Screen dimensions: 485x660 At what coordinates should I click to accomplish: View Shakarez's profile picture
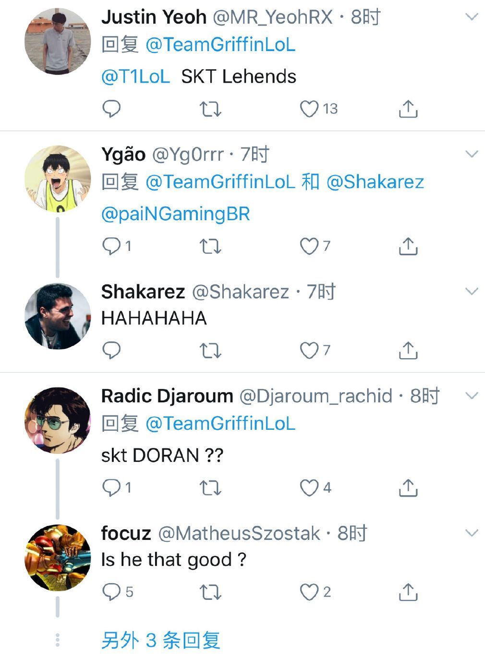tap(58, 316)
